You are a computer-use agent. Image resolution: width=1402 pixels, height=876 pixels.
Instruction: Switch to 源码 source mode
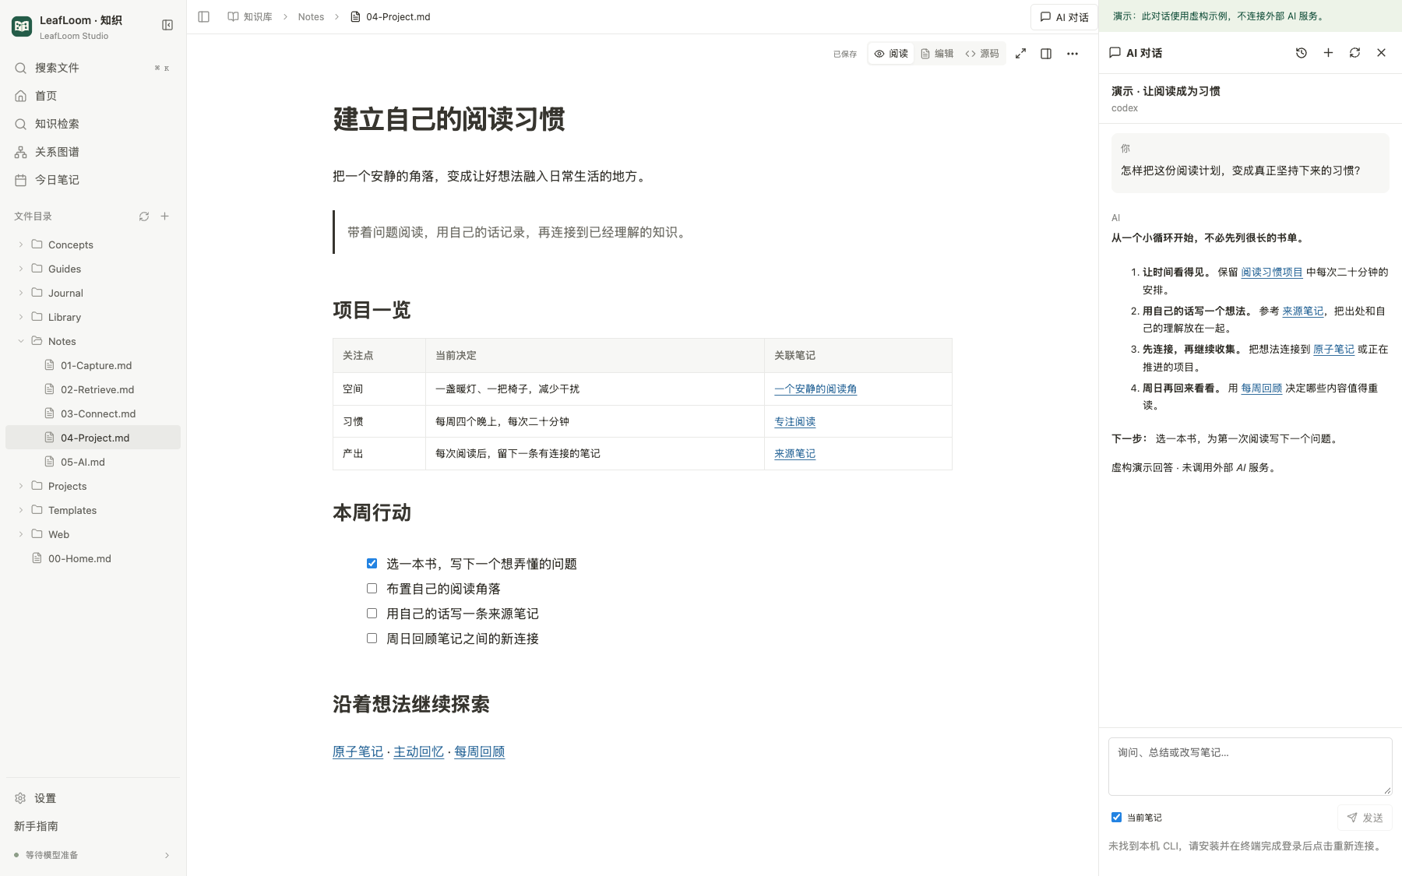[x=982, y=54]
